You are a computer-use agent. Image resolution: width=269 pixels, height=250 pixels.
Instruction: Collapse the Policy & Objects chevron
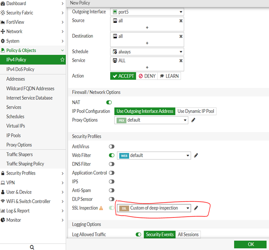62,50
